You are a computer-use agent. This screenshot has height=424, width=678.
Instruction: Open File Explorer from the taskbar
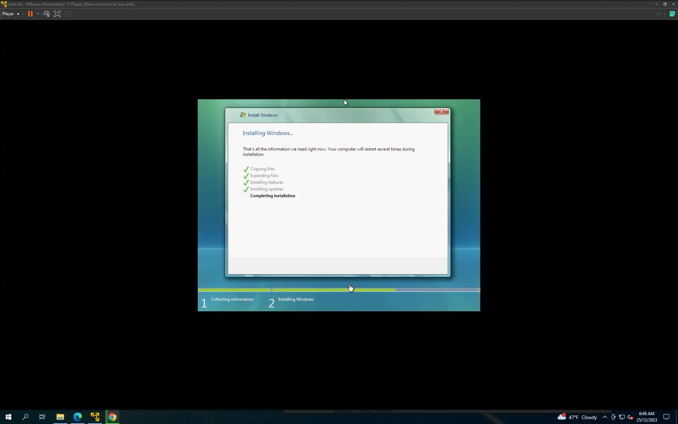[x=60, y=417]
